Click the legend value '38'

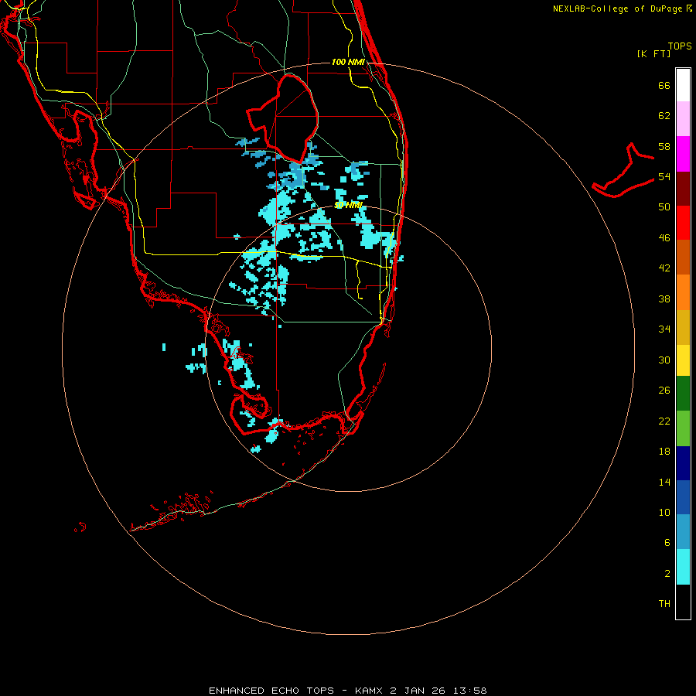pos(664,299)
